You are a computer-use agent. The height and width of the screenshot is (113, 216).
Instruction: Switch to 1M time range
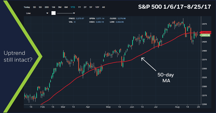click(x=53, y=7)
